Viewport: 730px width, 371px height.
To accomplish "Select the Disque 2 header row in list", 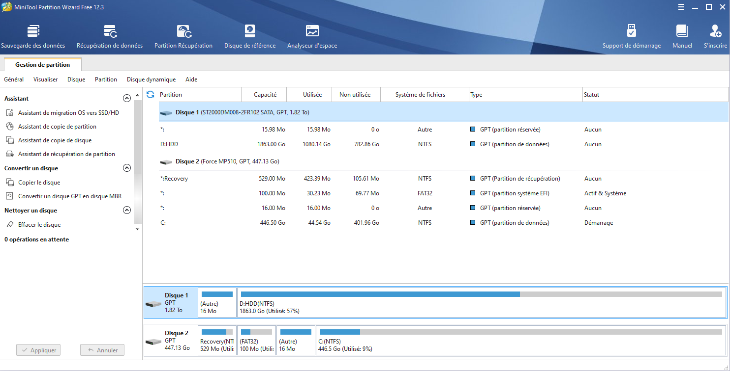I will point(443,161).
